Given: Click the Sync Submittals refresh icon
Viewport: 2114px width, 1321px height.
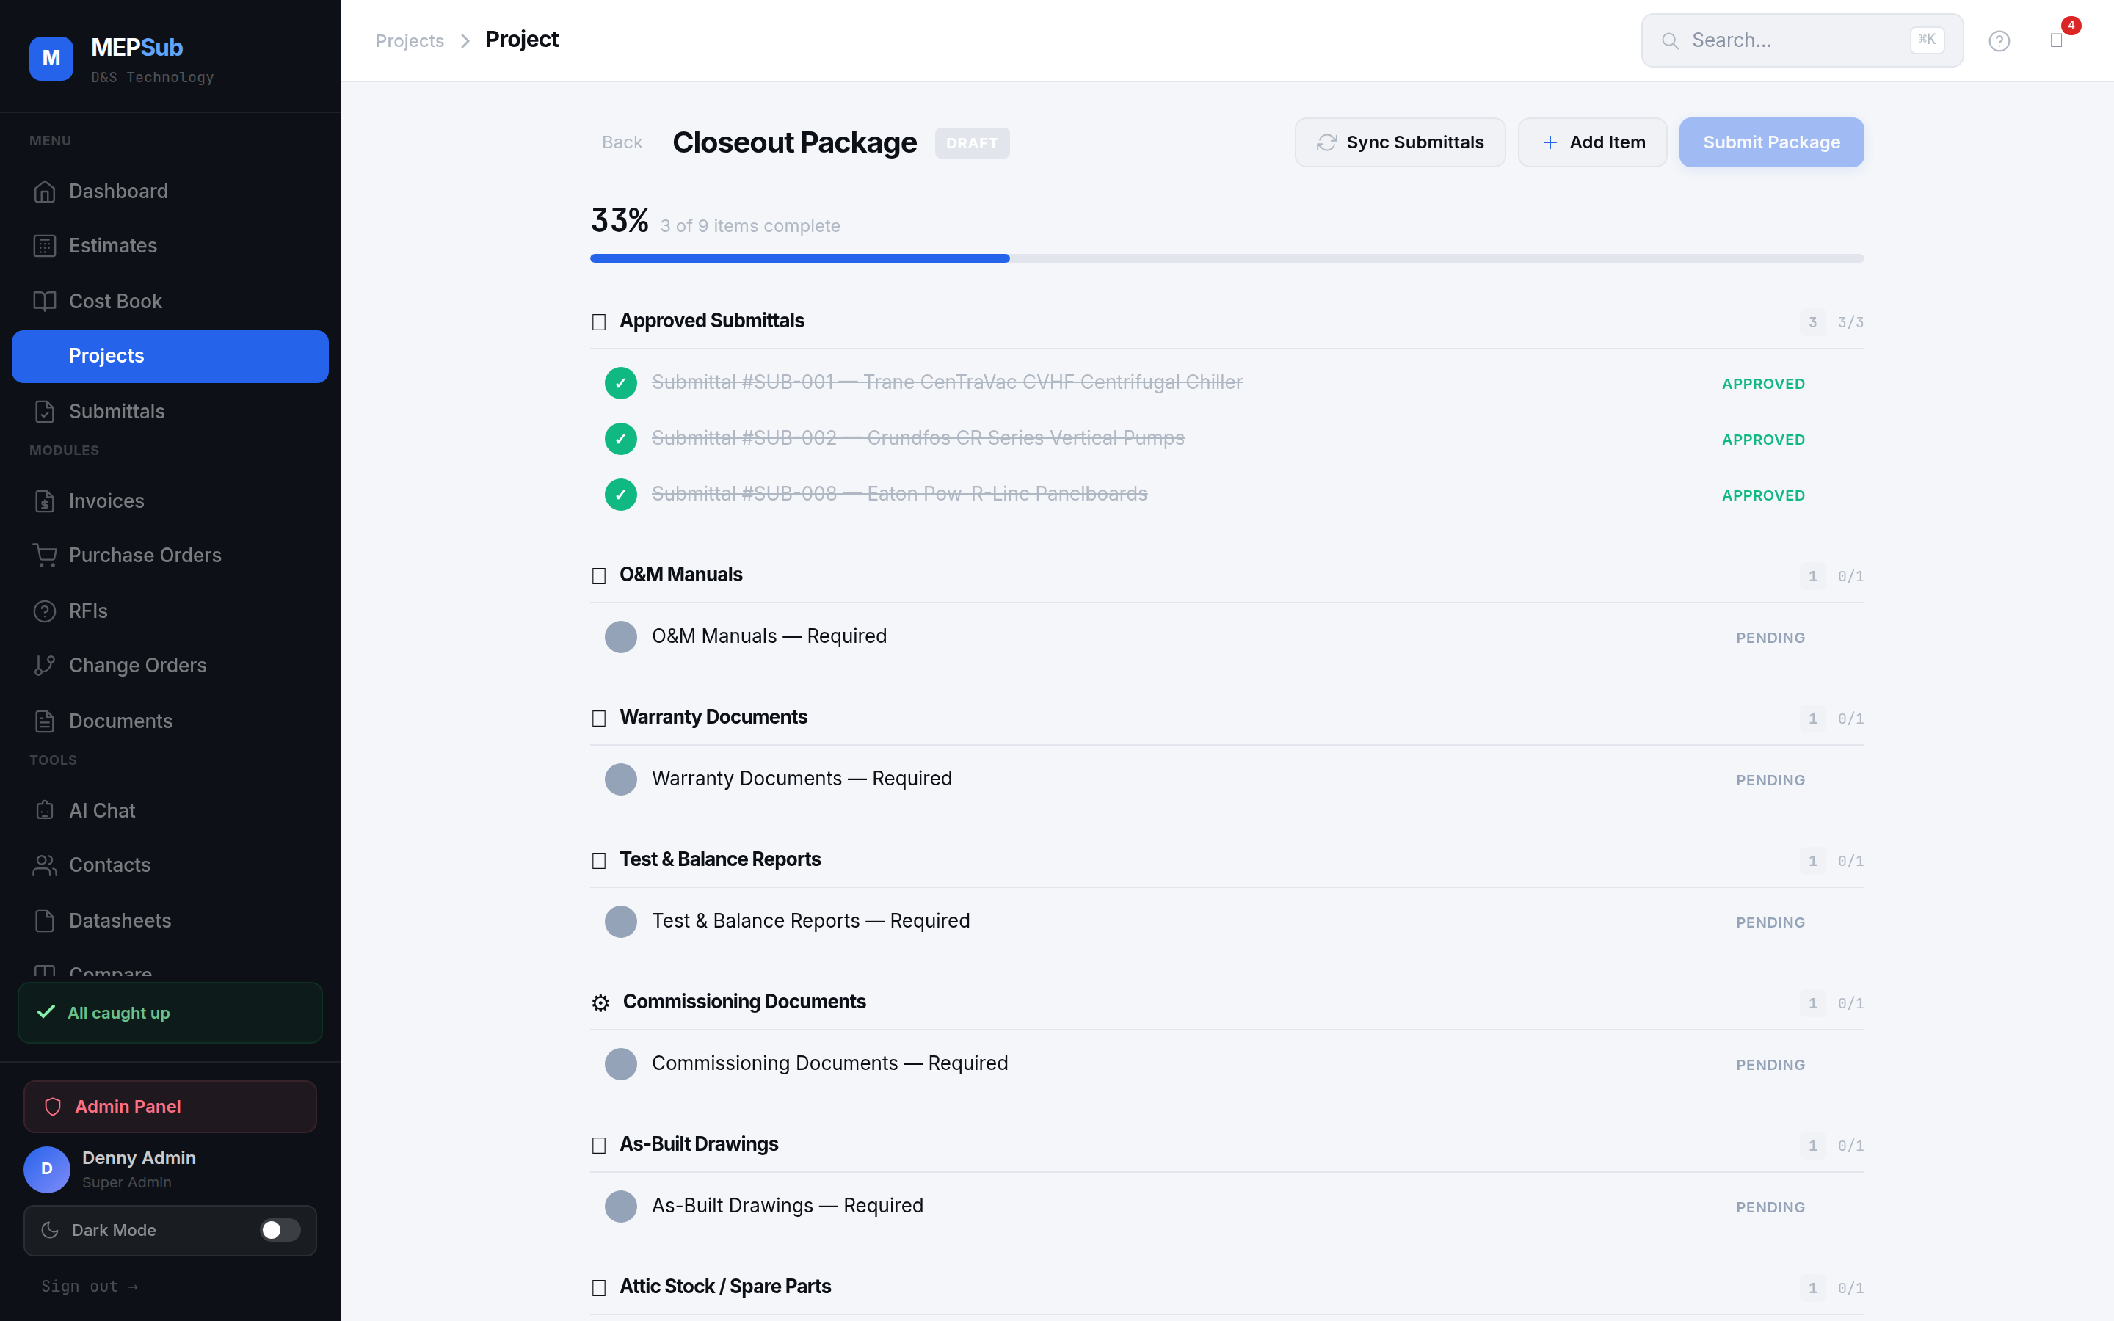Looking at the screenshot, I should pos(1326,142).
